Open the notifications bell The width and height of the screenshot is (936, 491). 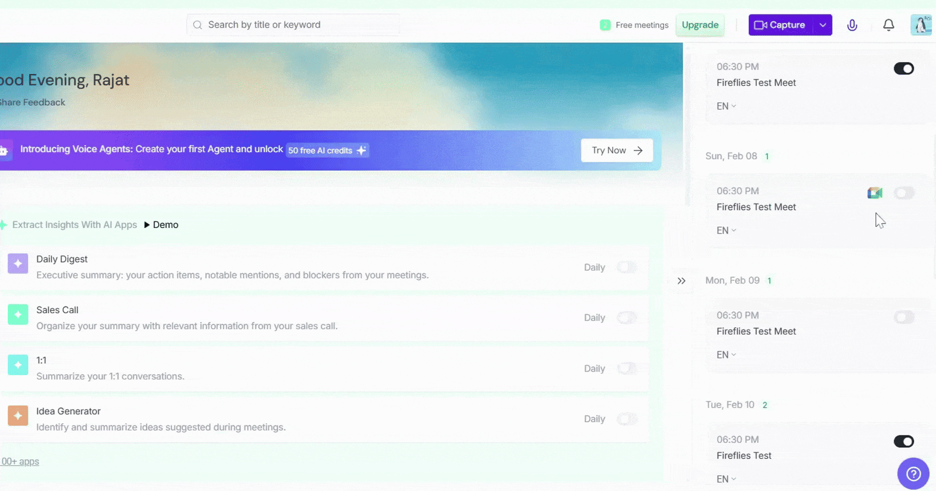[889, 25]
